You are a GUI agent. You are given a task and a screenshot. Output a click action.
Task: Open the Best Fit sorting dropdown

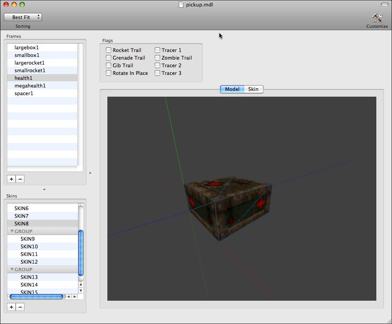click(23, 17)
